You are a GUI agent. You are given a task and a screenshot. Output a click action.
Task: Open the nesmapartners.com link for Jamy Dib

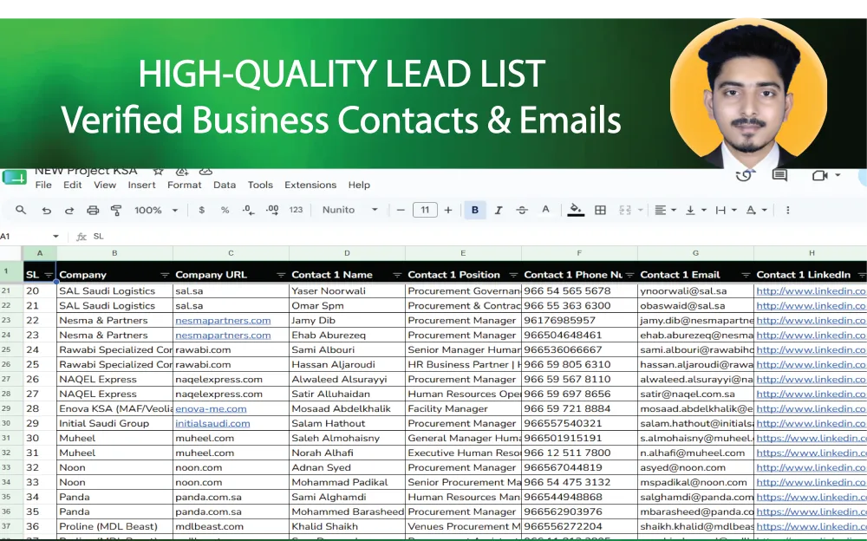223,320
